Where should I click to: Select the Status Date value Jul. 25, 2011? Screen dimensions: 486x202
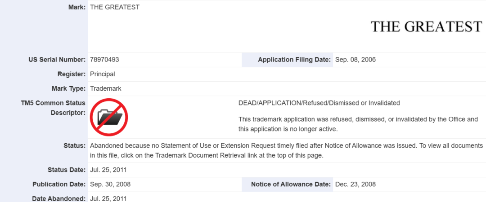(x=108, y=170)
